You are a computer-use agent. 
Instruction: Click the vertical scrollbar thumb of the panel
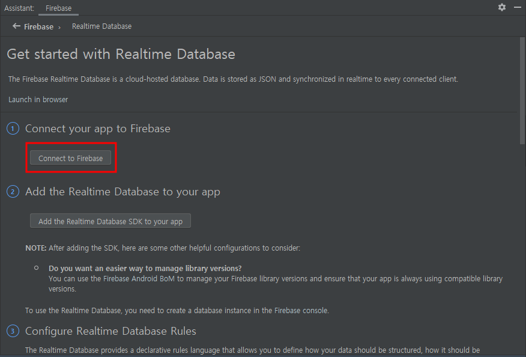click(522, 91)
